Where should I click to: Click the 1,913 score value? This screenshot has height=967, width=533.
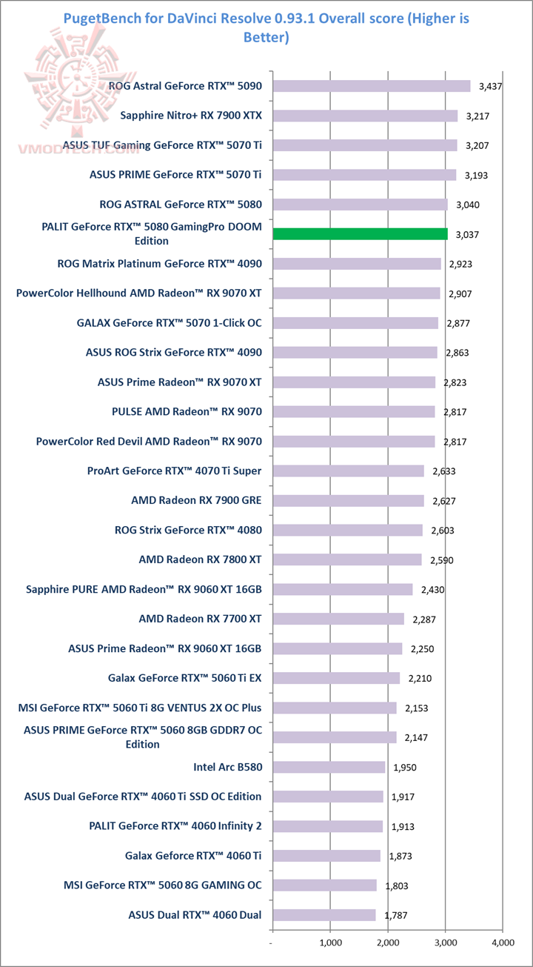pos(403,827)
